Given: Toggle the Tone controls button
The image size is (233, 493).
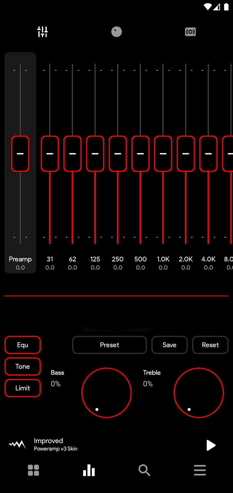Looking at the screenshot, I should click(23, 366).
